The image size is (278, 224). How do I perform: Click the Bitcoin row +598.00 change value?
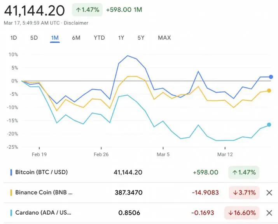coord(205,172)
